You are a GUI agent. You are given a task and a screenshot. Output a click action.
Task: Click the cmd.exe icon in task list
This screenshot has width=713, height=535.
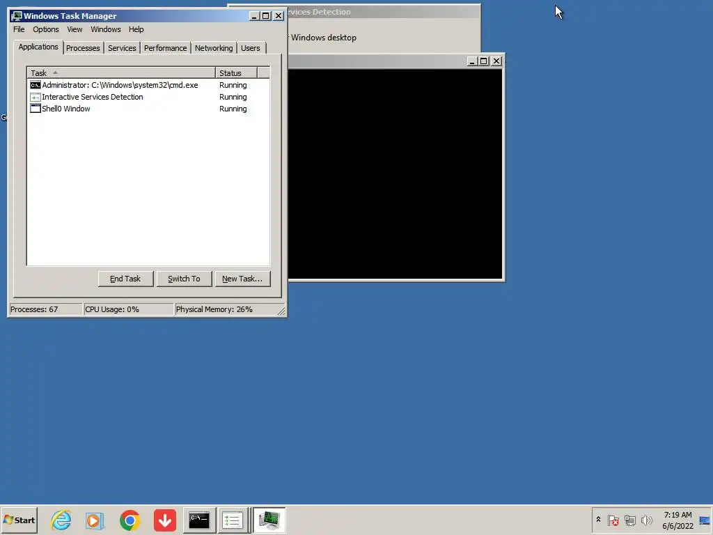click(35, 85)
